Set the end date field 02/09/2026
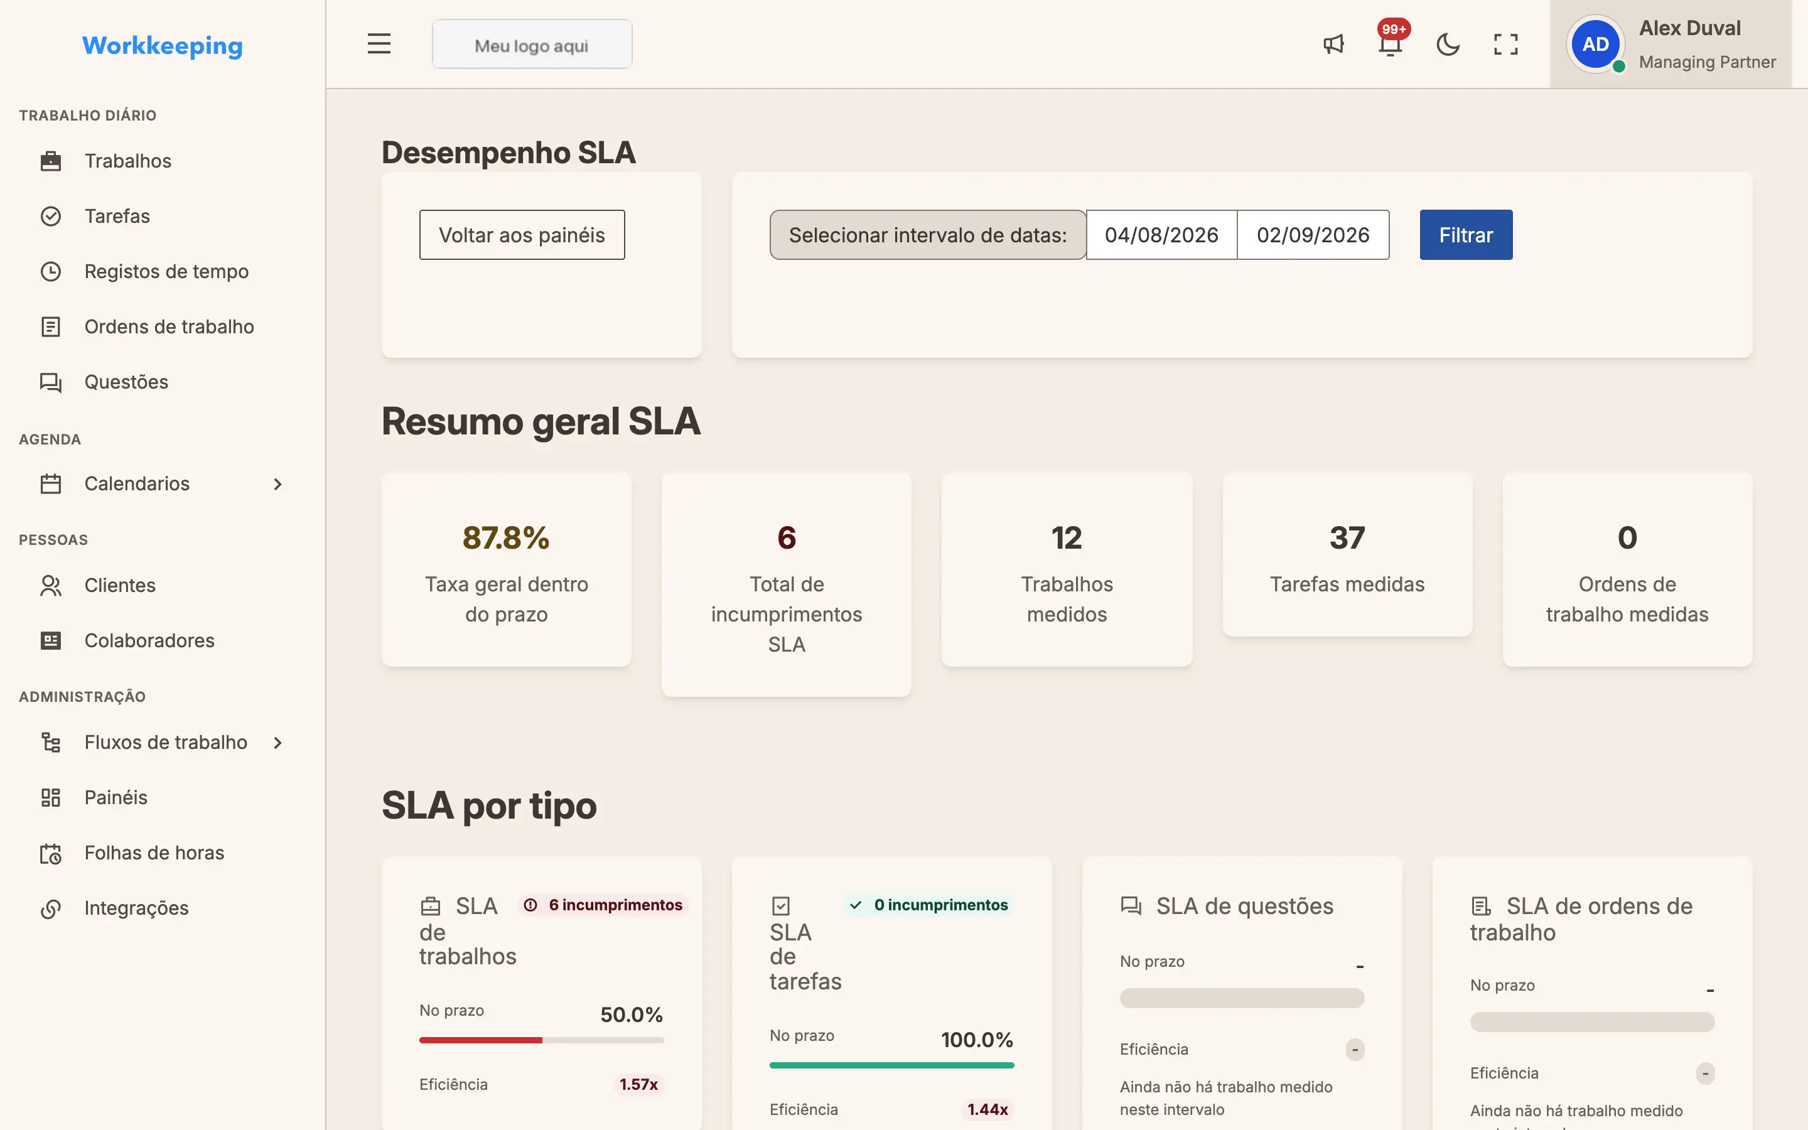Viewport: 1808px width, 1130px height. 1313,235
